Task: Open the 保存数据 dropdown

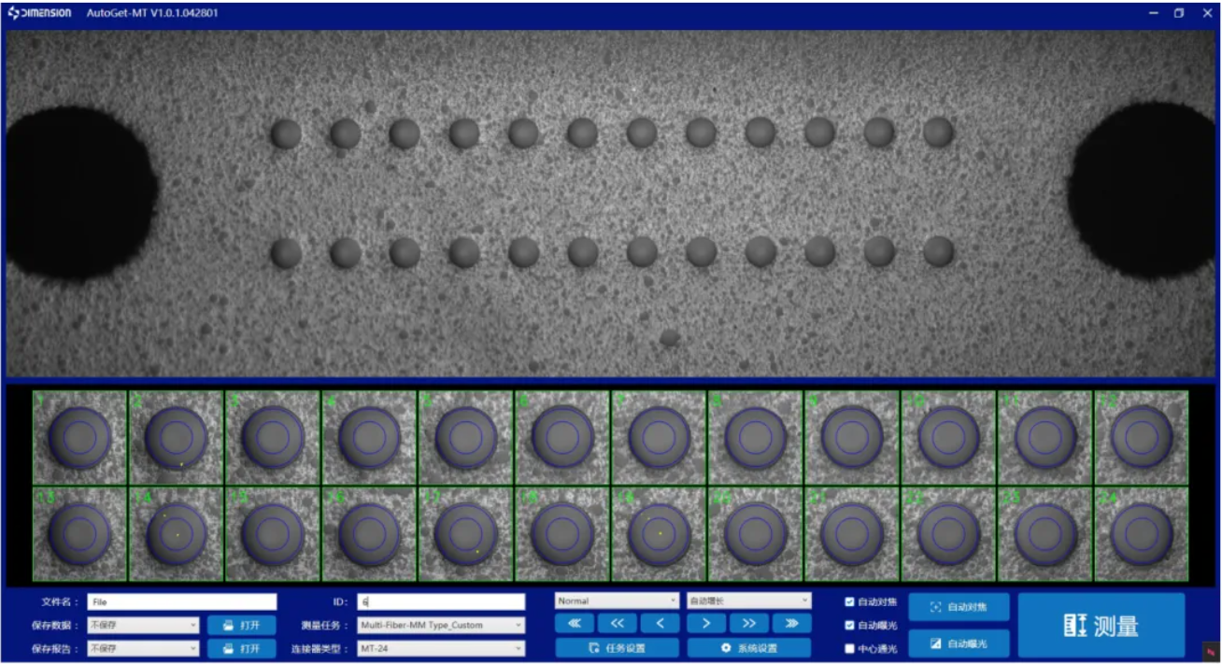Action: pos(144,626)
